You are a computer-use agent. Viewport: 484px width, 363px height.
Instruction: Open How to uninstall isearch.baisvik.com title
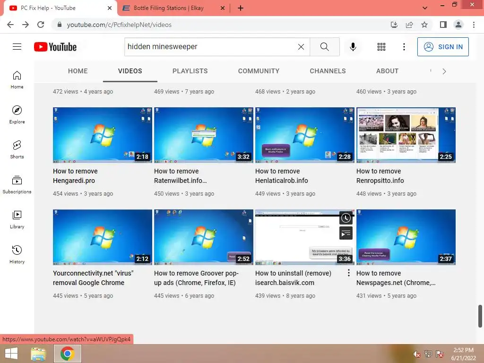click(x=293, y=278)
